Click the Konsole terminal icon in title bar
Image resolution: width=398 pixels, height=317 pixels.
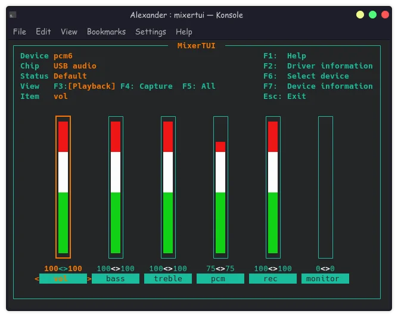(13, 15)
